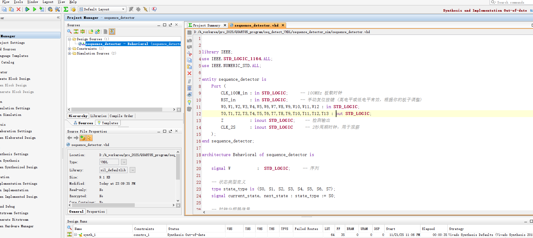Close the Project Summary tab
The width and height of the screenshot is (533, 238).
click(225, 25)
